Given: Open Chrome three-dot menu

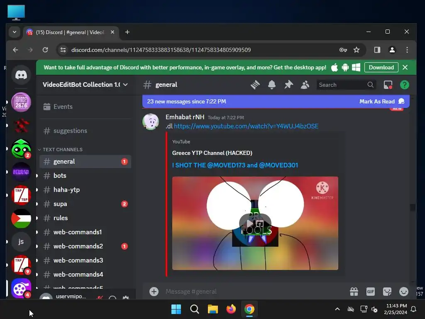Looking at the screenshot, I should [407, 50].
